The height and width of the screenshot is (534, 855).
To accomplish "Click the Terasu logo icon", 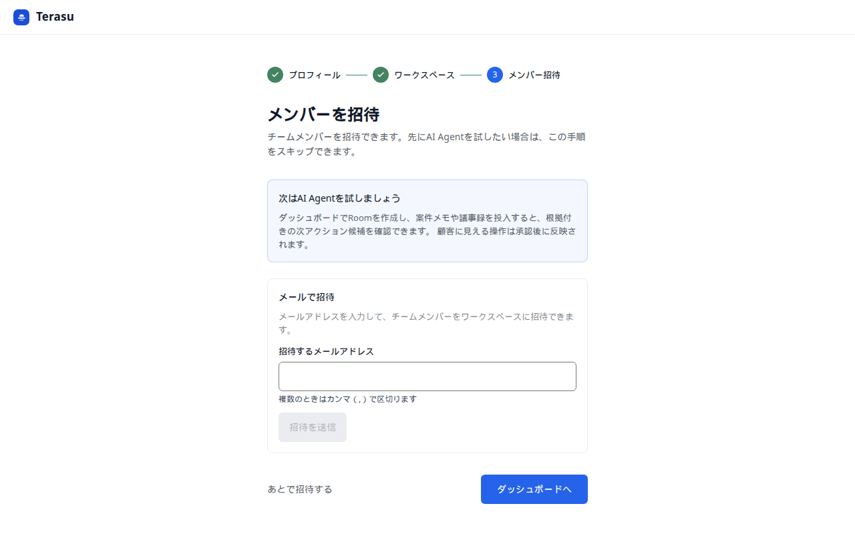I will (21, 17).
